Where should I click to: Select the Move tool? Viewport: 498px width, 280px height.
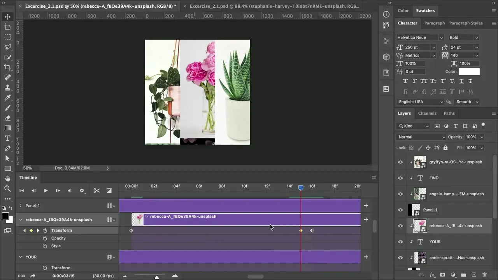coord(7,17)
